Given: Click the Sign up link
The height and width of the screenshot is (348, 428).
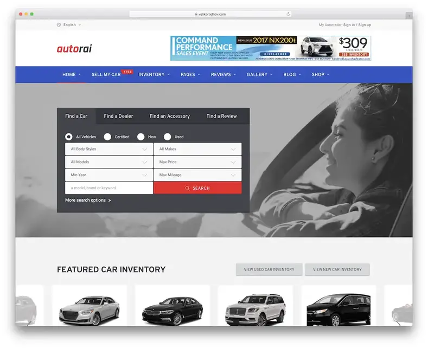Looking at the screenshot, I should pos(365,25).
